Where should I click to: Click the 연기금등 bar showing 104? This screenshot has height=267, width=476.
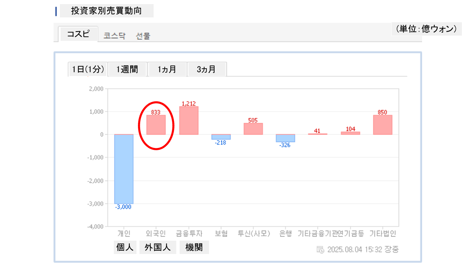coord(350,133)
